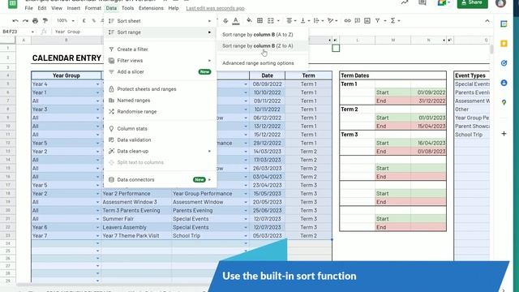Expand the Sort sheet submenu
The height and width of the screenshot is (292, 519).
click(x=161, y=21)
